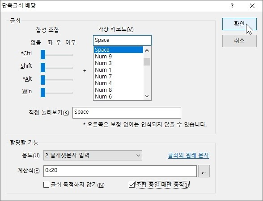The width and height of the screenshot is (263, 201).
Task: Click the 취소 (Cancel) button
Action: pyautogui.click(x=239, y=41)
